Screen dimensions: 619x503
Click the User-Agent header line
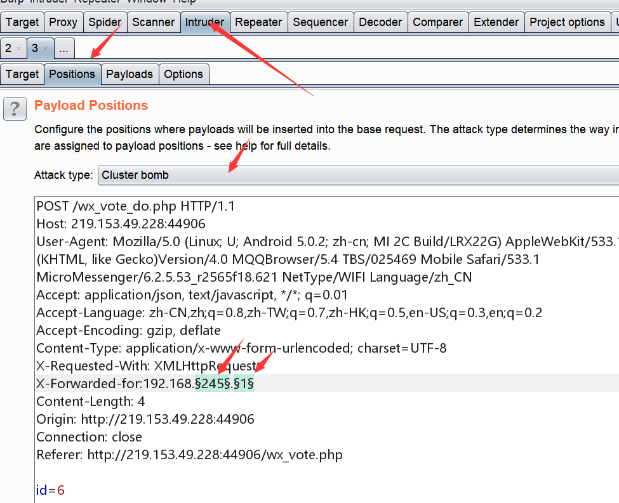[327, 242]
